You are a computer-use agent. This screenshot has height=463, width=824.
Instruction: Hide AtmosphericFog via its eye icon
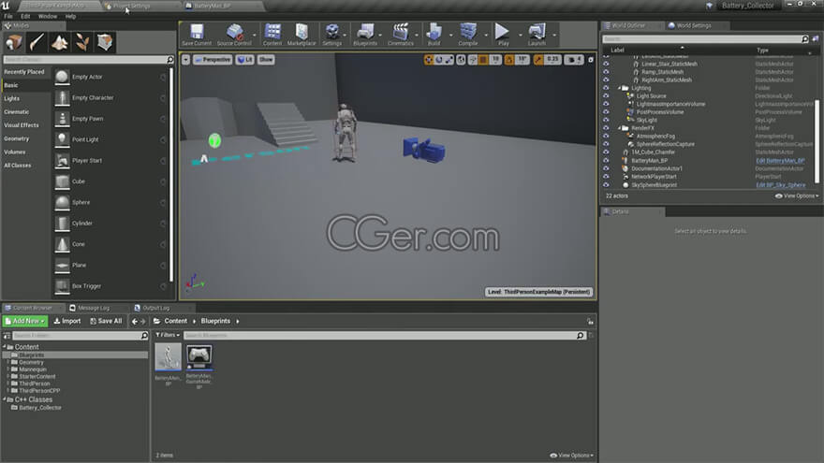[606, 136]
